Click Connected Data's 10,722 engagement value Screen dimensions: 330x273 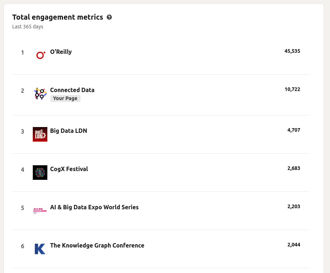point(292,89)
